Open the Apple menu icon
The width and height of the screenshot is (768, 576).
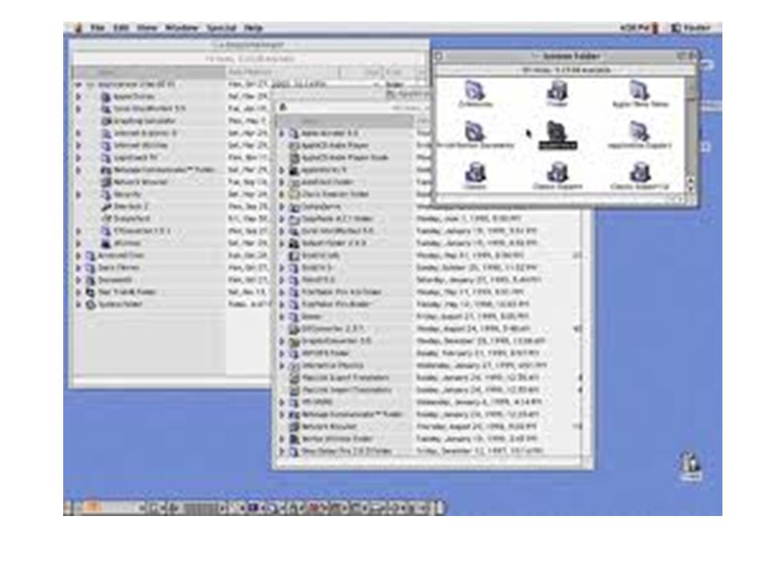[78, 28]
